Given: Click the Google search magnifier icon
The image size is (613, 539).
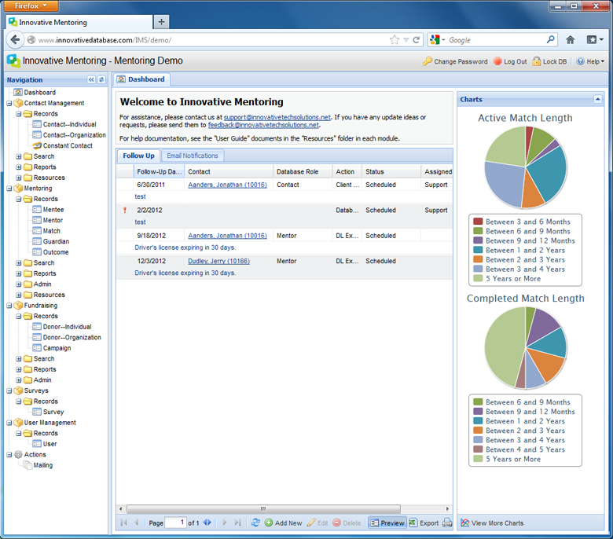Looking at the screenshot, I should (x=550, y=39).
